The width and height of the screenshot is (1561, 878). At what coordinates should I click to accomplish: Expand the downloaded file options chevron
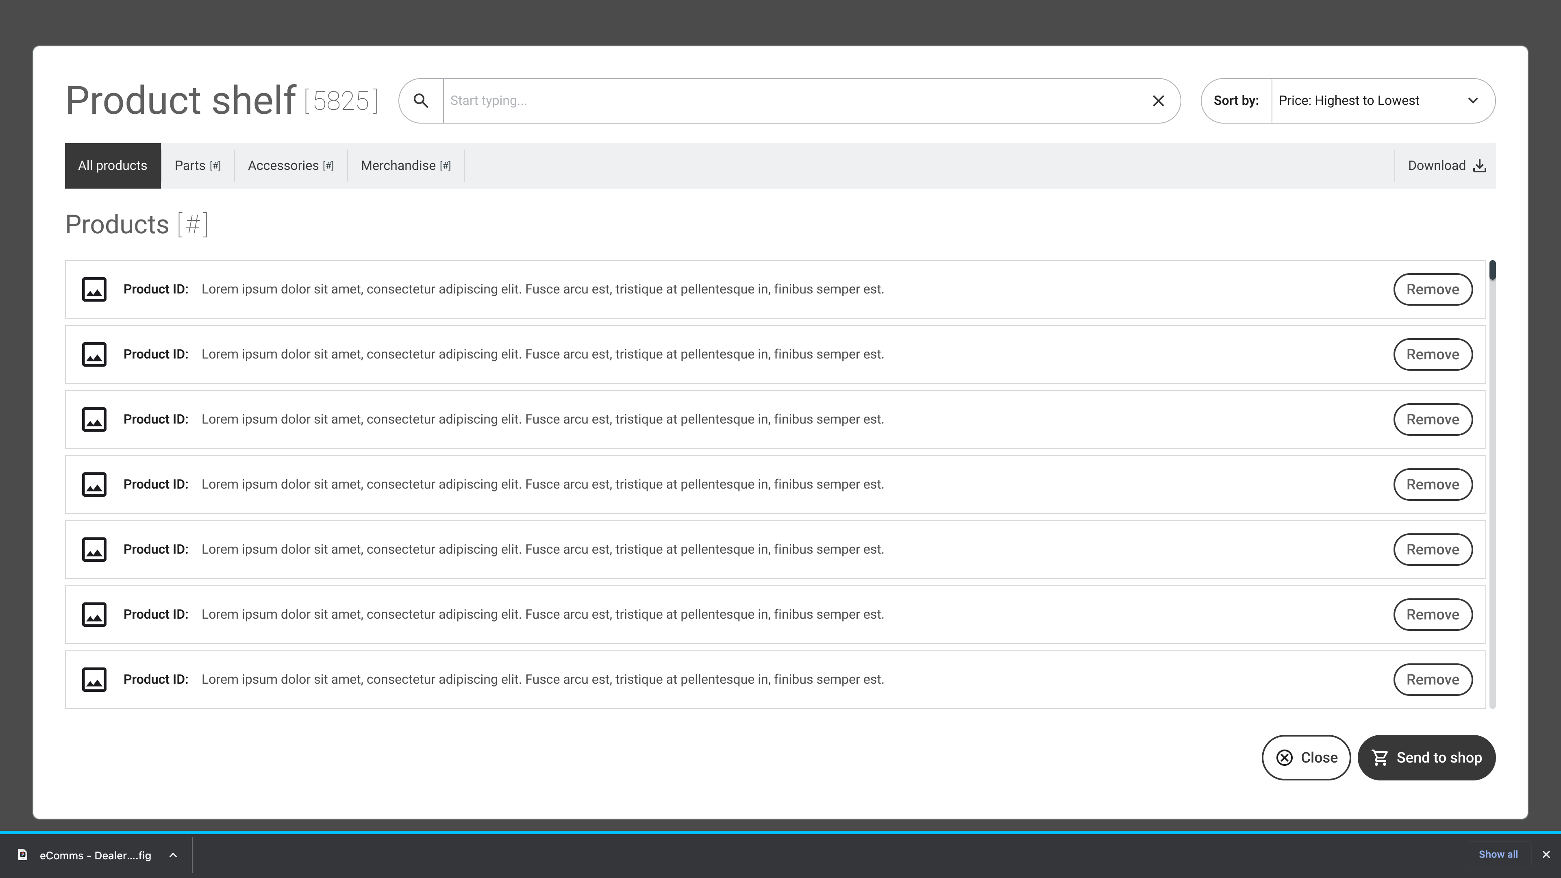pos(173,855)
